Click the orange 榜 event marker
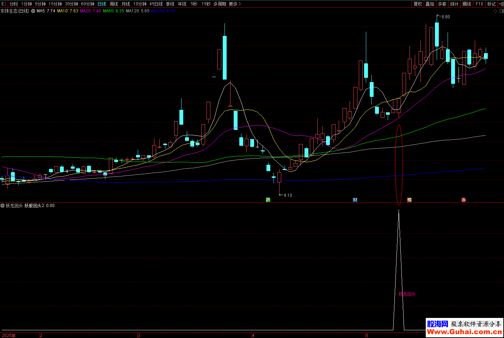 pos(409,200)
